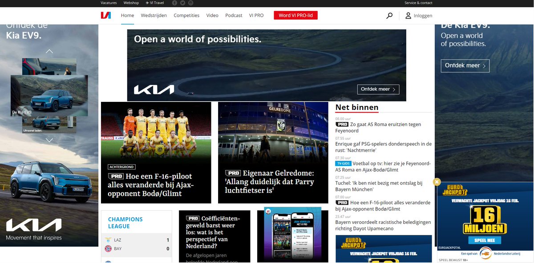Click Ontdek meer in top banner ad
The width and height of the screenshot is (534, 263).
[x=378, y=89]
